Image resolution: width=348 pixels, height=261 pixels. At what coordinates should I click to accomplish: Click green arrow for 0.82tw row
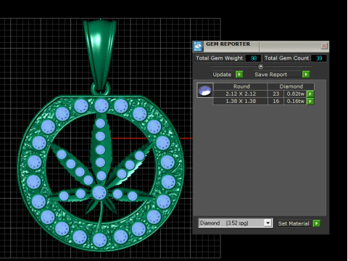click(310, 94)
